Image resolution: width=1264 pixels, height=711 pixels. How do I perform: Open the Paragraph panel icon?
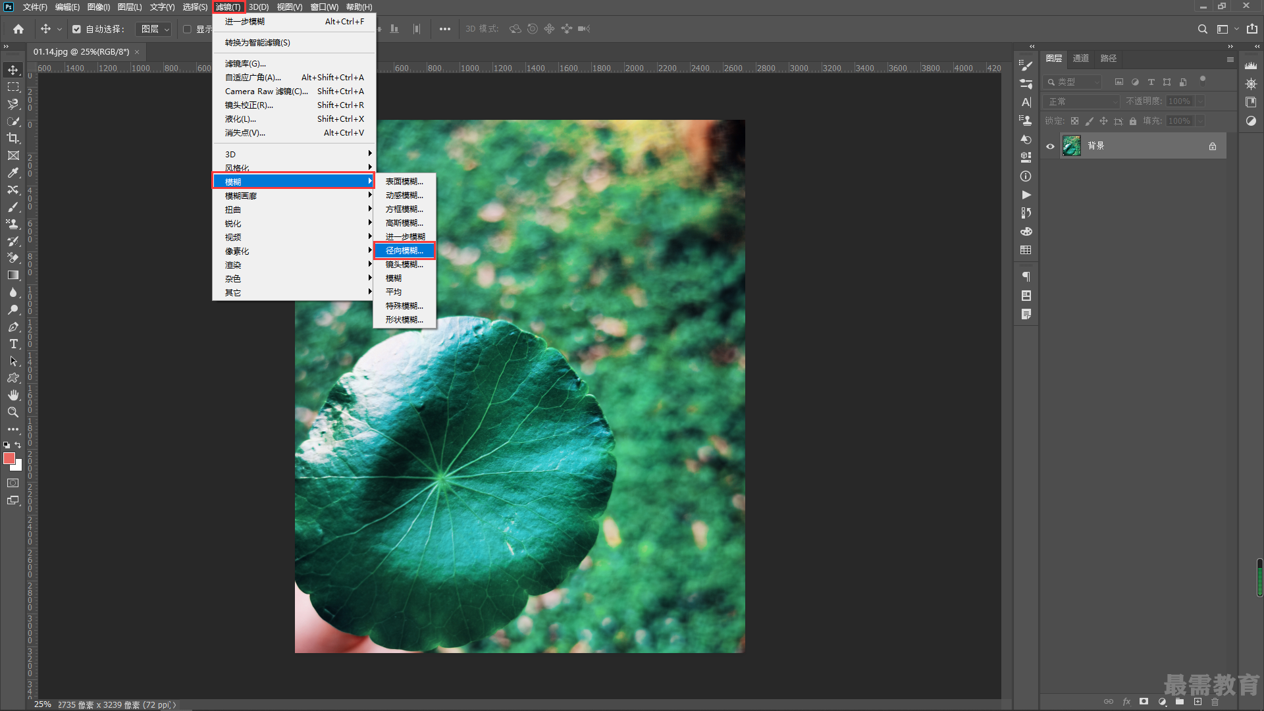coord(1026,277)
